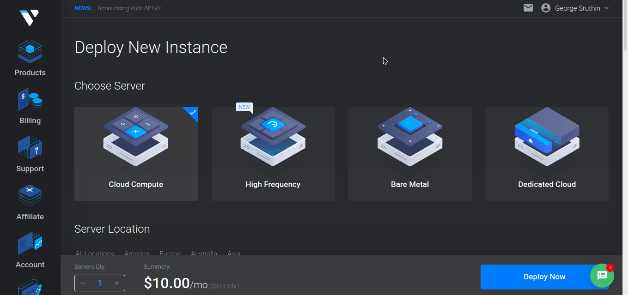
Task: Open the Announcing Vultr API v2 news link
Action: coord(129,8)
